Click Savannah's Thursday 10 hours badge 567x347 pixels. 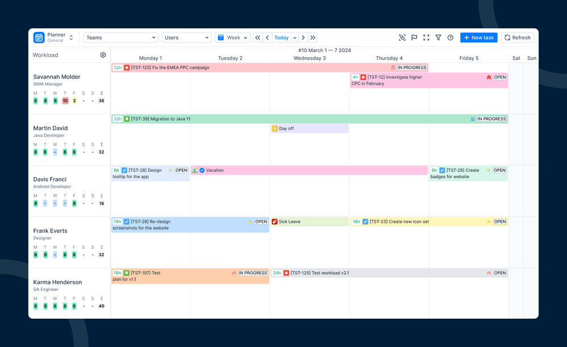point(65,101)
